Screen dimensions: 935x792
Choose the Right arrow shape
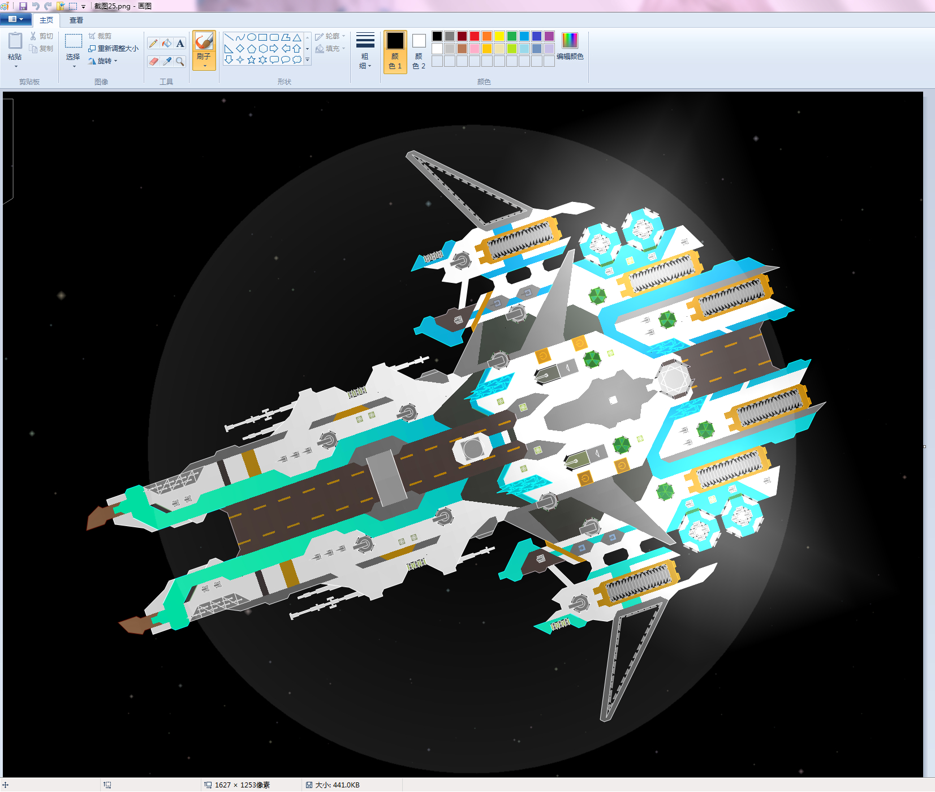pos(274,49)
